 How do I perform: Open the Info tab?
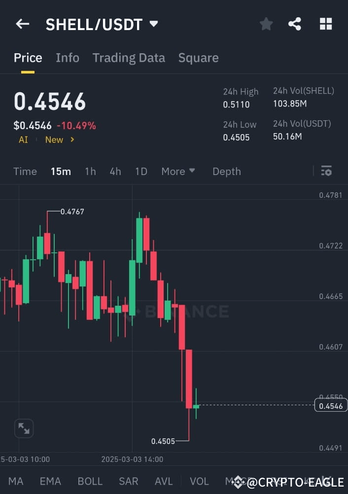pyautogui.click(x=68, y=58)
